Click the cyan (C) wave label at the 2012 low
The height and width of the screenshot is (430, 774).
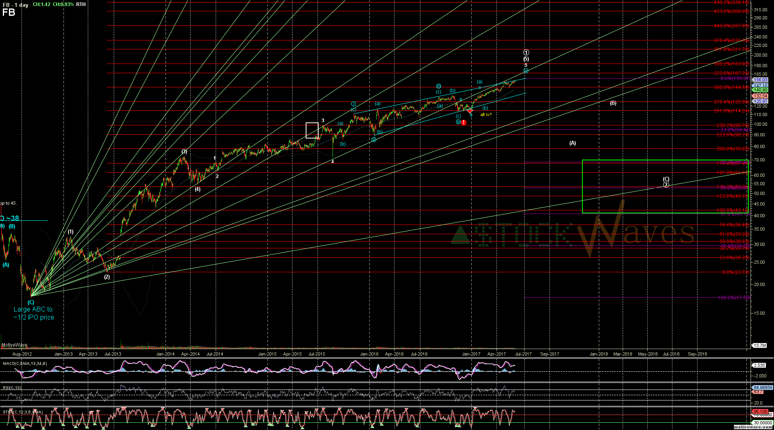31,302
